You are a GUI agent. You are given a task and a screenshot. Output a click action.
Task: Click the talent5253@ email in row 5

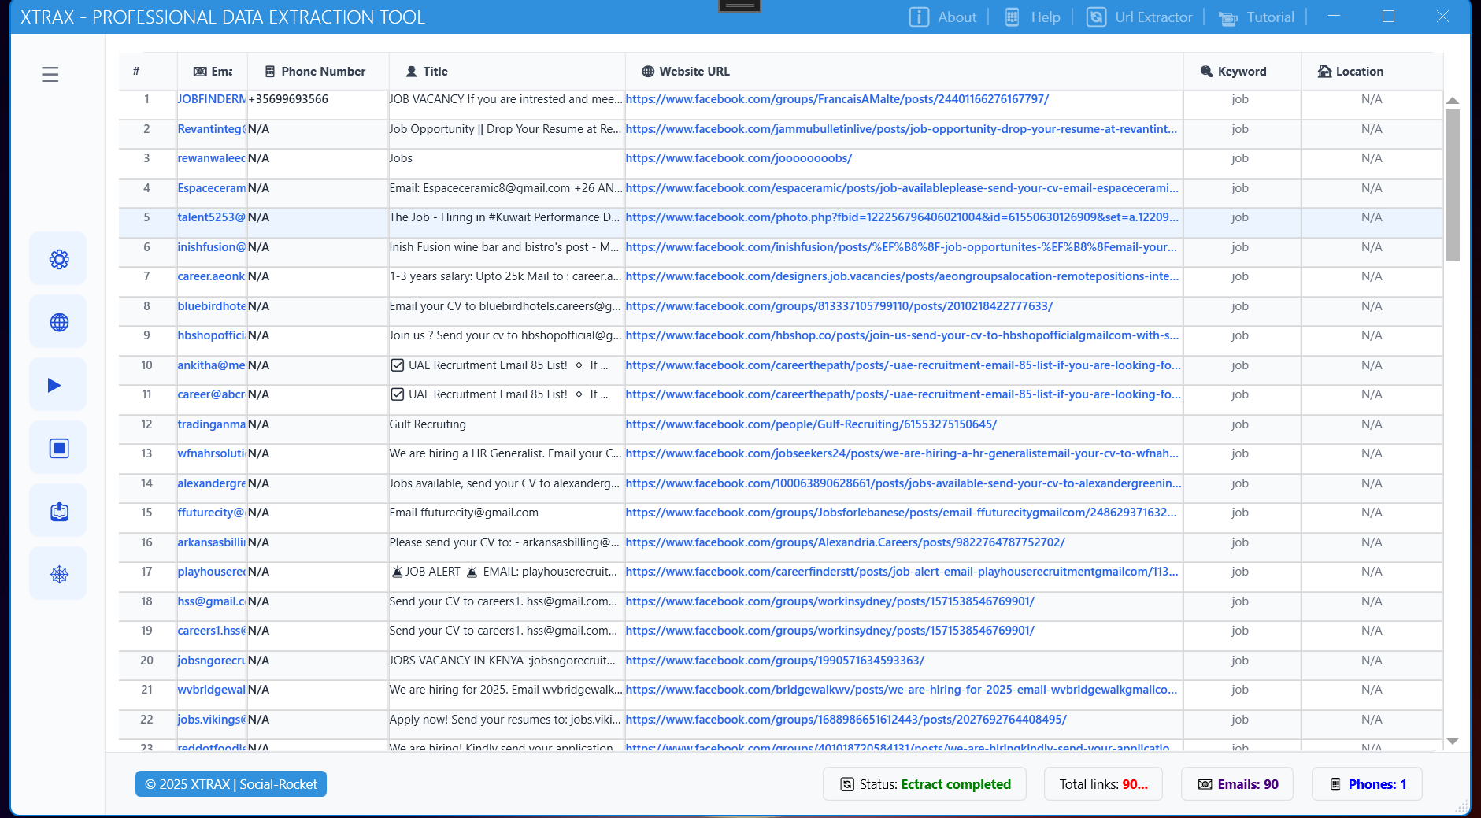click(x=212, y=217)
